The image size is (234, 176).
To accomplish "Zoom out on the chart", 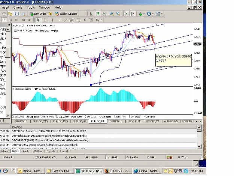I will click(x=118, y=14).
